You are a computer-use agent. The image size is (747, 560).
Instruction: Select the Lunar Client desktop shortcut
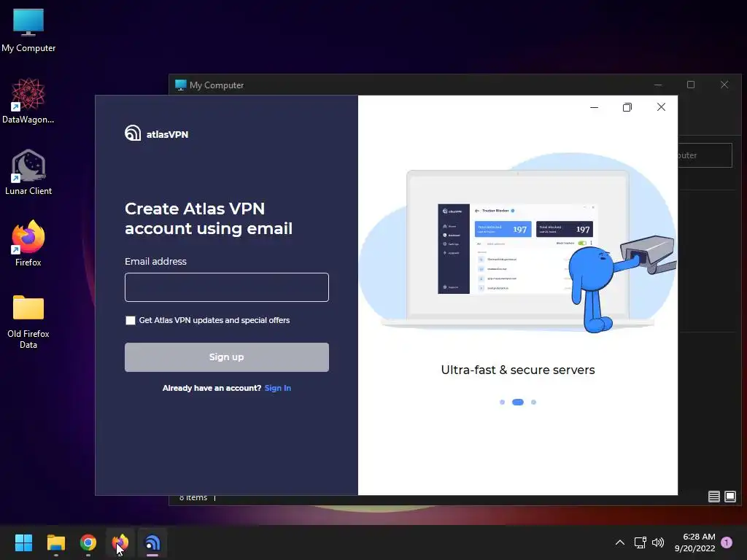pos(28,172)
